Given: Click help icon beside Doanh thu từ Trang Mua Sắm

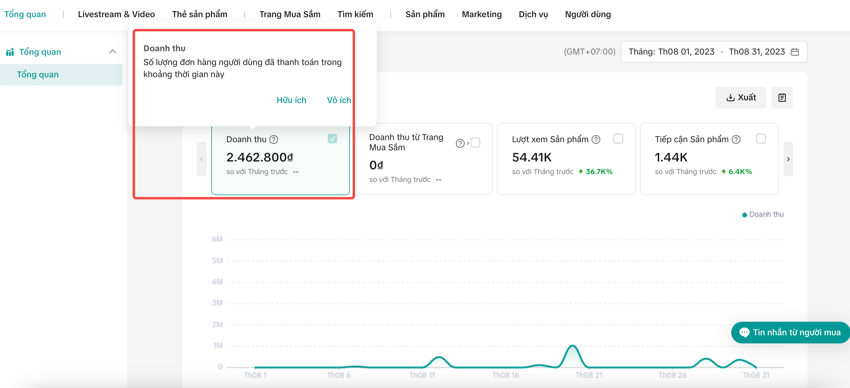Looking at the screenshot, I should [460, 143].
